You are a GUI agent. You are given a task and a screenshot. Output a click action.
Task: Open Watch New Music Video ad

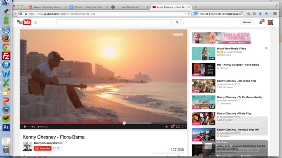point(231,49)
